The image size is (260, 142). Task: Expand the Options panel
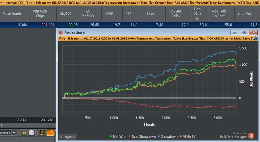click(x=68, y=137)
